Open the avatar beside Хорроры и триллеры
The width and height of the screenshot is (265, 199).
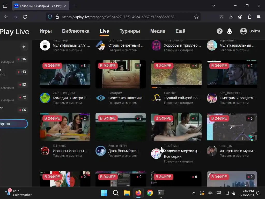click(156, 45)
